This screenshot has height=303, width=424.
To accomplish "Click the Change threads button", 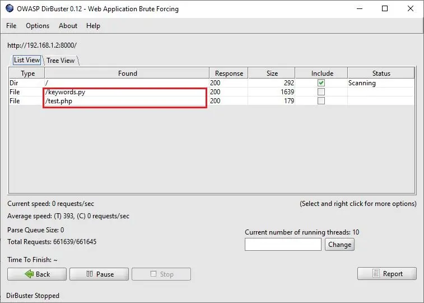I will tap(339, 245).
